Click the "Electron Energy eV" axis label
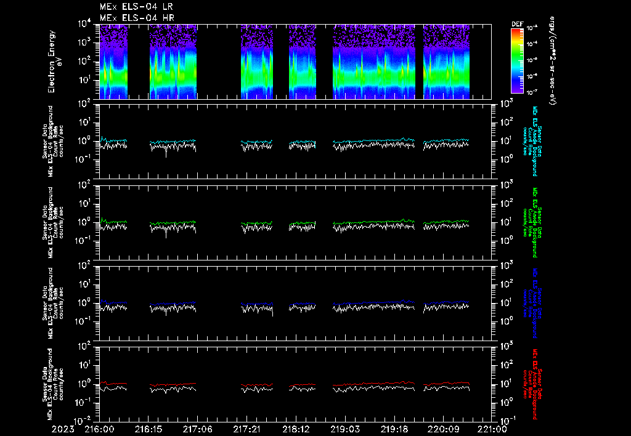Image resolution: width=631 pixels, height=436 pixels. tap(54, 62)
